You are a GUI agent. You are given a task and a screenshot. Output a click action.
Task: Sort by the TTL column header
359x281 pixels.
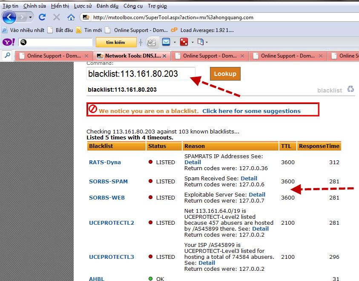[x=287, y=146]
